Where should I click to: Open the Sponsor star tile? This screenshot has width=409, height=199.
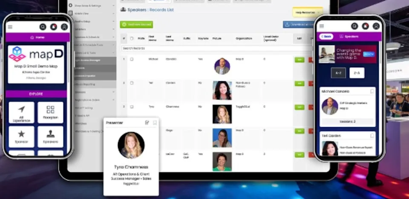click(x=21, y=136)
